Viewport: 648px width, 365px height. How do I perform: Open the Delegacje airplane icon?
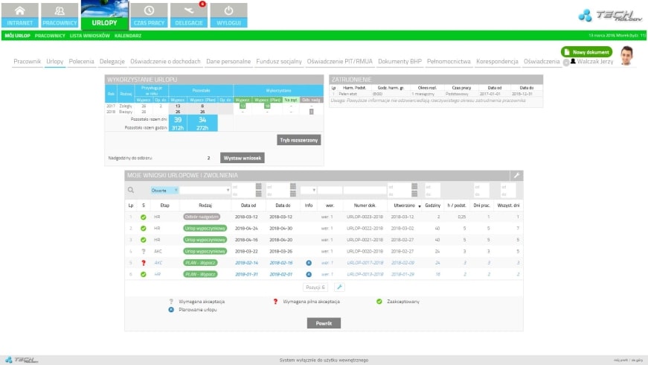[188, 11]
